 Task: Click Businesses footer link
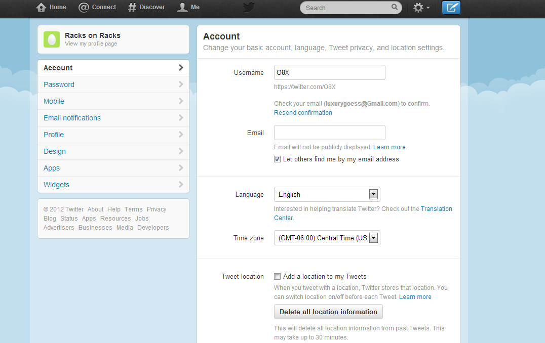pos(95,227)
